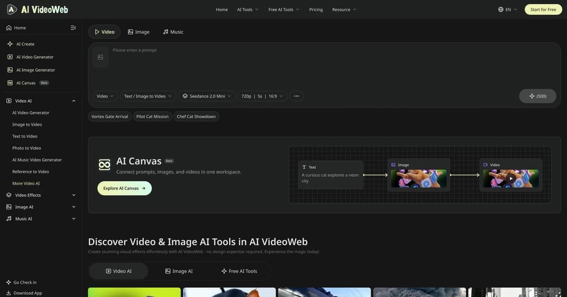
Task: Open the three-dots more options button
Action: [296, 96]
